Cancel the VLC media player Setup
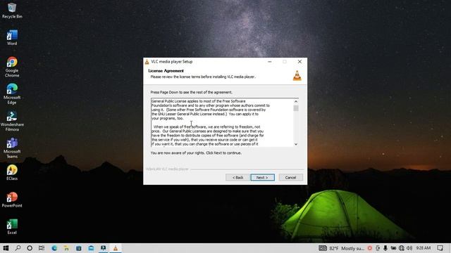451x253 pixels. coord(290,178)
